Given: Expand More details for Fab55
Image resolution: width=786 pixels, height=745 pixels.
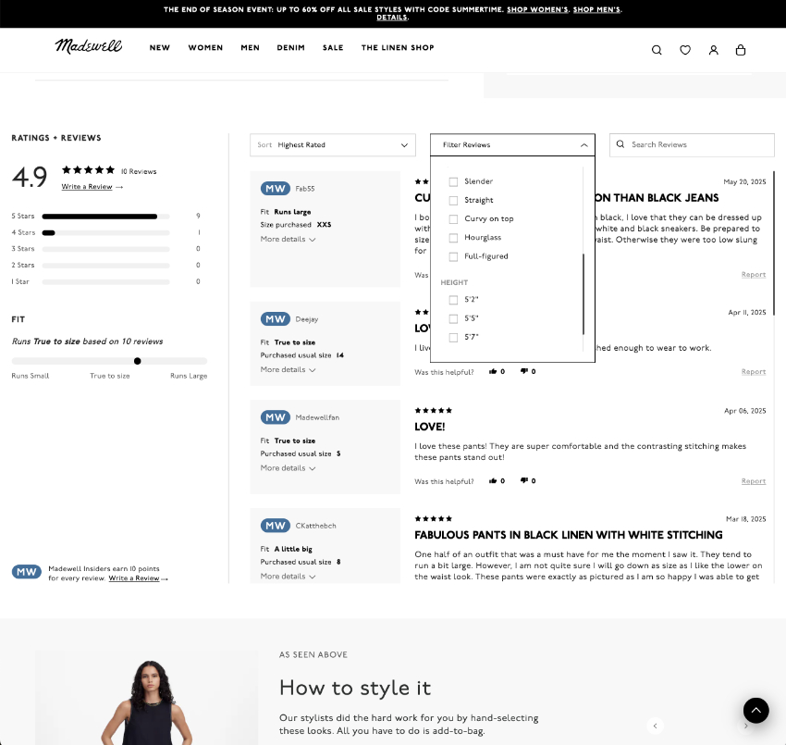Looking at the screenshot, I should [288, 240].
